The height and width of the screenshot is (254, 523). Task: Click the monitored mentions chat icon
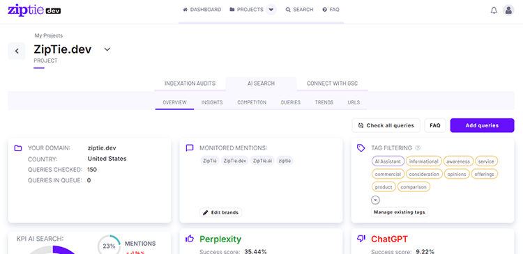190,148
